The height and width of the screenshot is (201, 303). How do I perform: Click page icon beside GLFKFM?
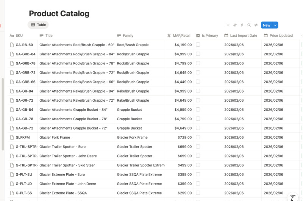point(12,137)
